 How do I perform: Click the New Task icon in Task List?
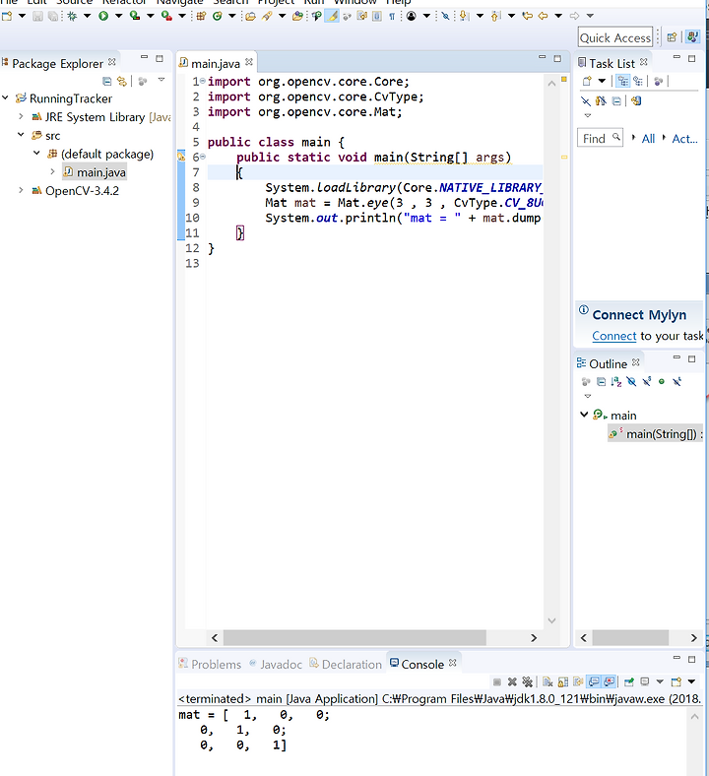pos(587,81)
